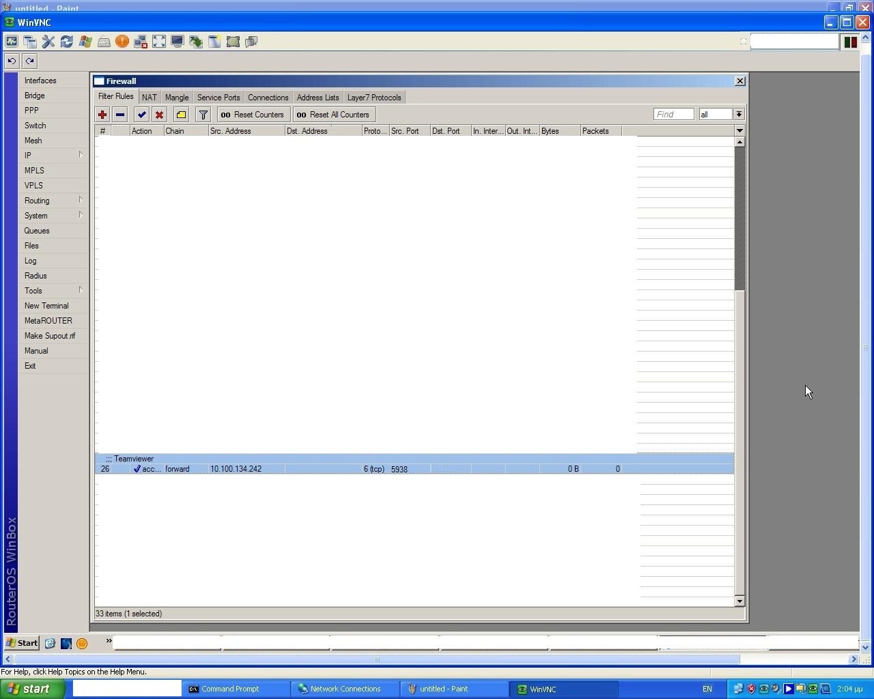Click the VNC send Ctrl-Alt-Del keyboard icon
The image size is (874, 699).
pyautogui.click(x=104, y=42)
